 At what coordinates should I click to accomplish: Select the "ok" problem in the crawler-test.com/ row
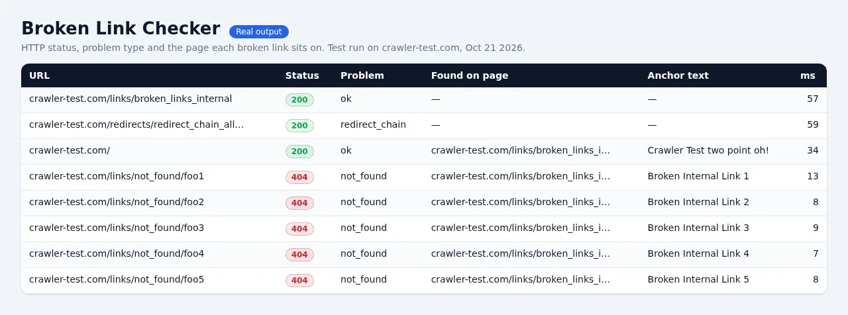(346, 150)
